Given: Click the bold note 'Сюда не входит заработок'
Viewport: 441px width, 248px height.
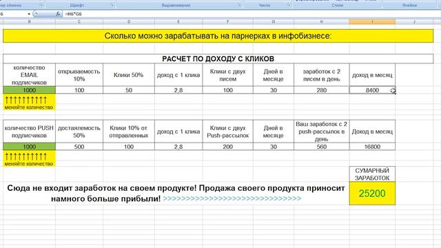Looking at the screenshot, I should [176, 193].
